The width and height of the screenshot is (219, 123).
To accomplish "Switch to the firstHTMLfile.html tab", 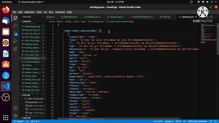I will (x=141, y=17).
